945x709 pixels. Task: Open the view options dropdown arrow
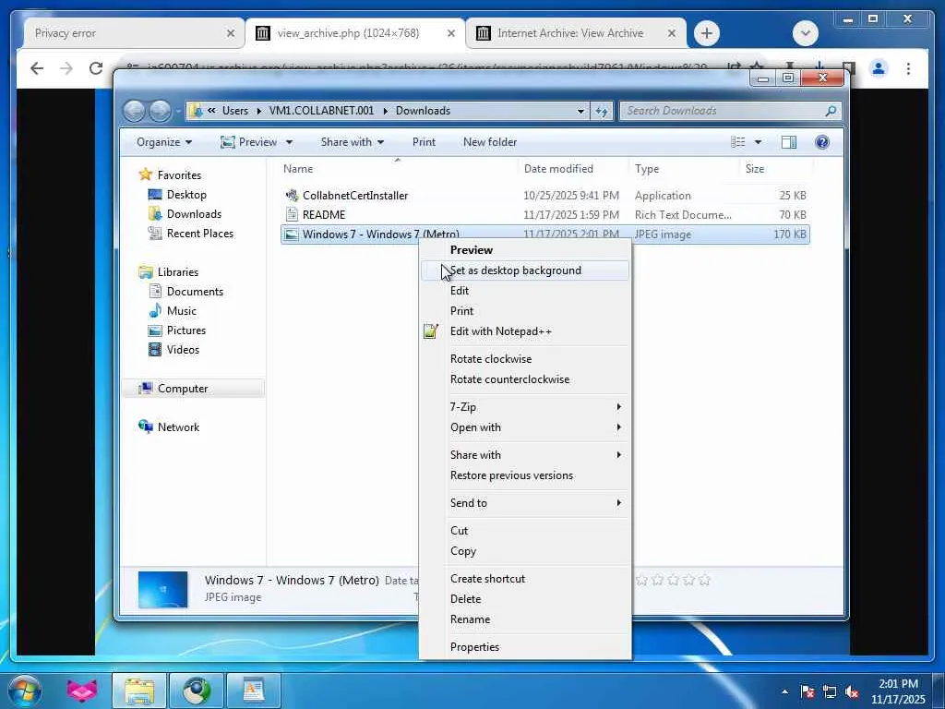(759, 142)
